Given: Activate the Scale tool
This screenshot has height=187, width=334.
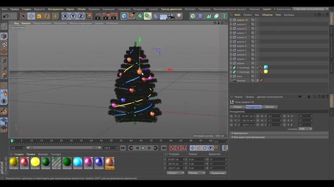Looking at the screenshot, I should click(x=39, y=16).
